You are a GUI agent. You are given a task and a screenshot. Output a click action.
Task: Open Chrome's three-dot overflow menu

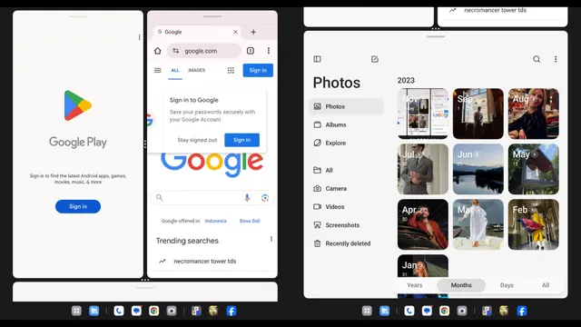point(269,51)
